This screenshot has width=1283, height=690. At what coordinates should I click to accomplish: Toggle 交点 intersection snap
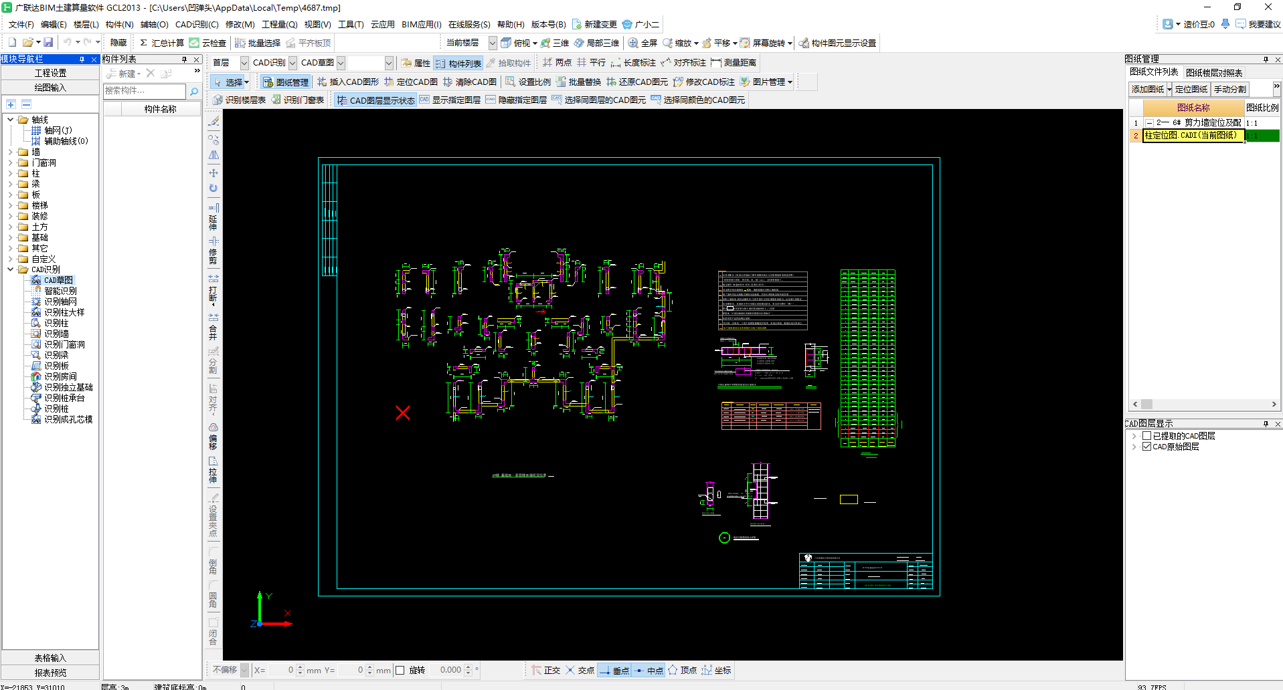[x=580, y=671]
